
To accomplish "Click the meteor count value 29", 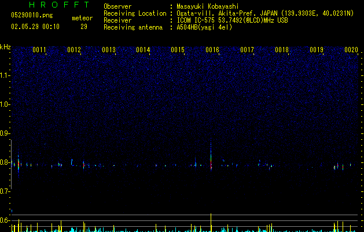I will pos(84,27).
